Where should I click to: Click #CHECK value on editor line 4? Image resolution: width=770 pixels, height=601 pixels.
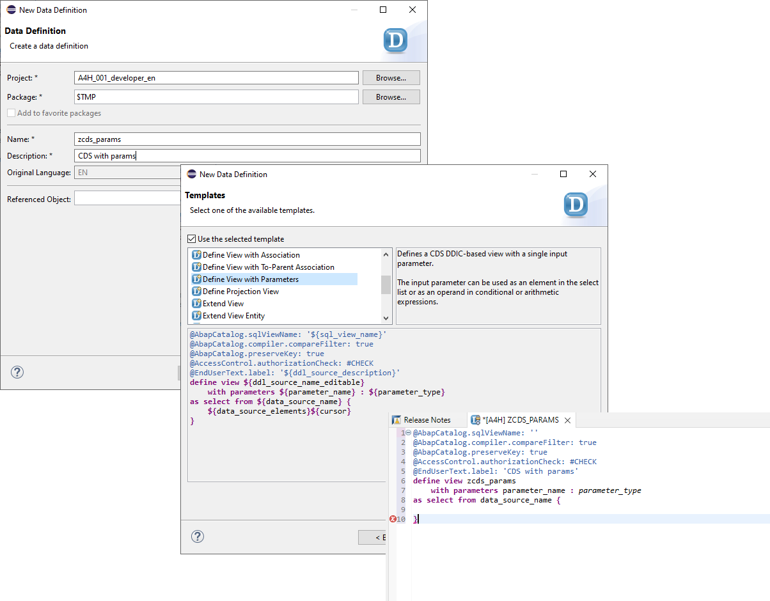pyautogui.click(x=582, y=462)
